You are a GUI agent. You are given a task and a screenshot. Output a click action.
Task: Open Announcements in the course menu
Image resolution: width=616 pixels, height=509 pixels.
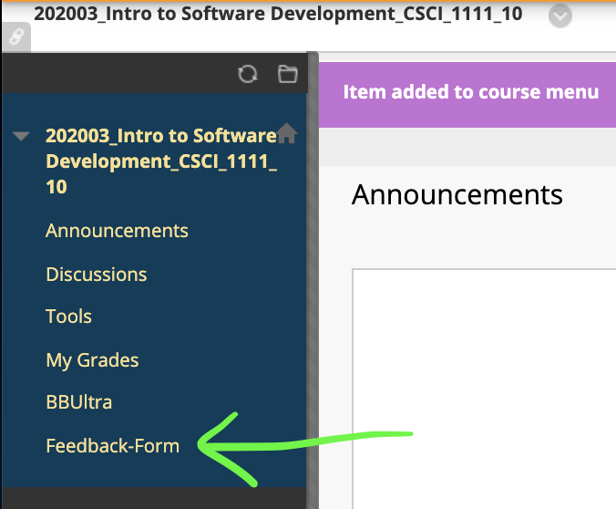(x=117, y=231)
